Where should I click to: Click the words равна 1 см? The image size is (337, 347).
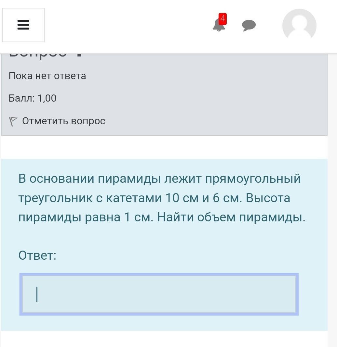tap(118, 217)
